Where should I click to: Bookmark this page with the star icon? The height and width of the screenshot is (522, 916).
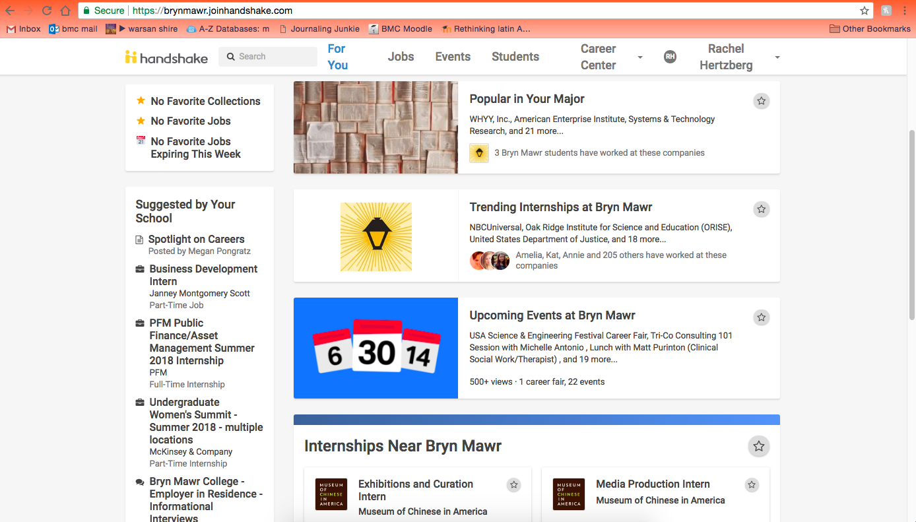coord(864,11)
